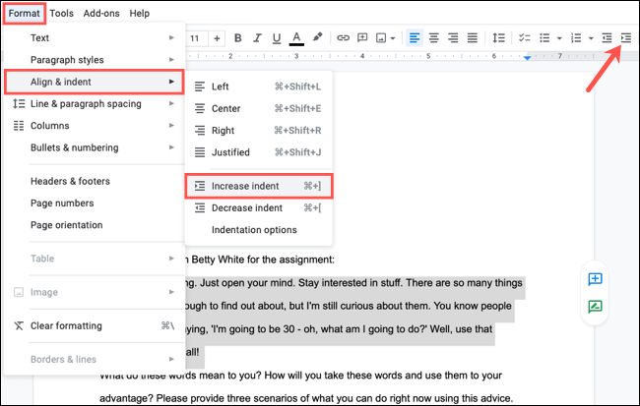Open the insert image dropdown arrow
Image resolution: width=640 pixels, height=406 pixels.
click(393, 38)
